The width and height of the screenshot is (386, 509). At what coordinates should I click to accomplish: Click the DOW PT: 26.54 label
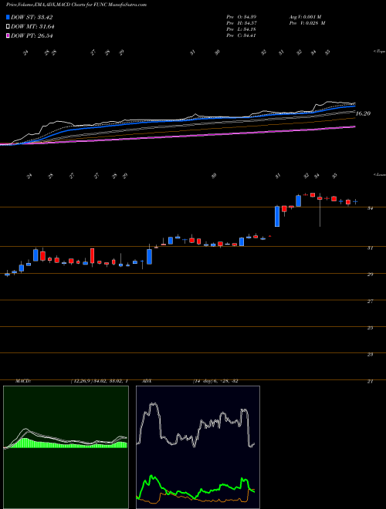point(32,35)
